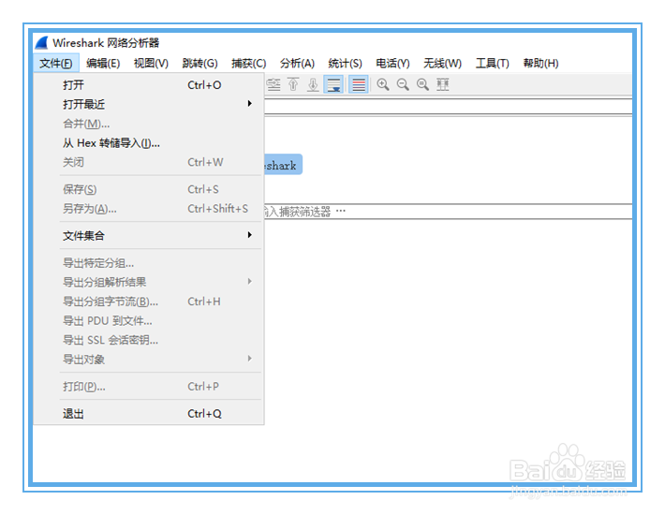Select 导出 SSL 会话密钥... entry
This screenshot has width=665, height=515.
coord(149,340)
